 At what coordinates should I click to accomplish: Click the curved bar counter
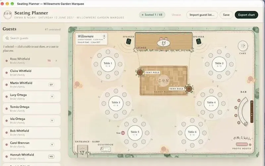pyautogui.click(x=243, y=112)
